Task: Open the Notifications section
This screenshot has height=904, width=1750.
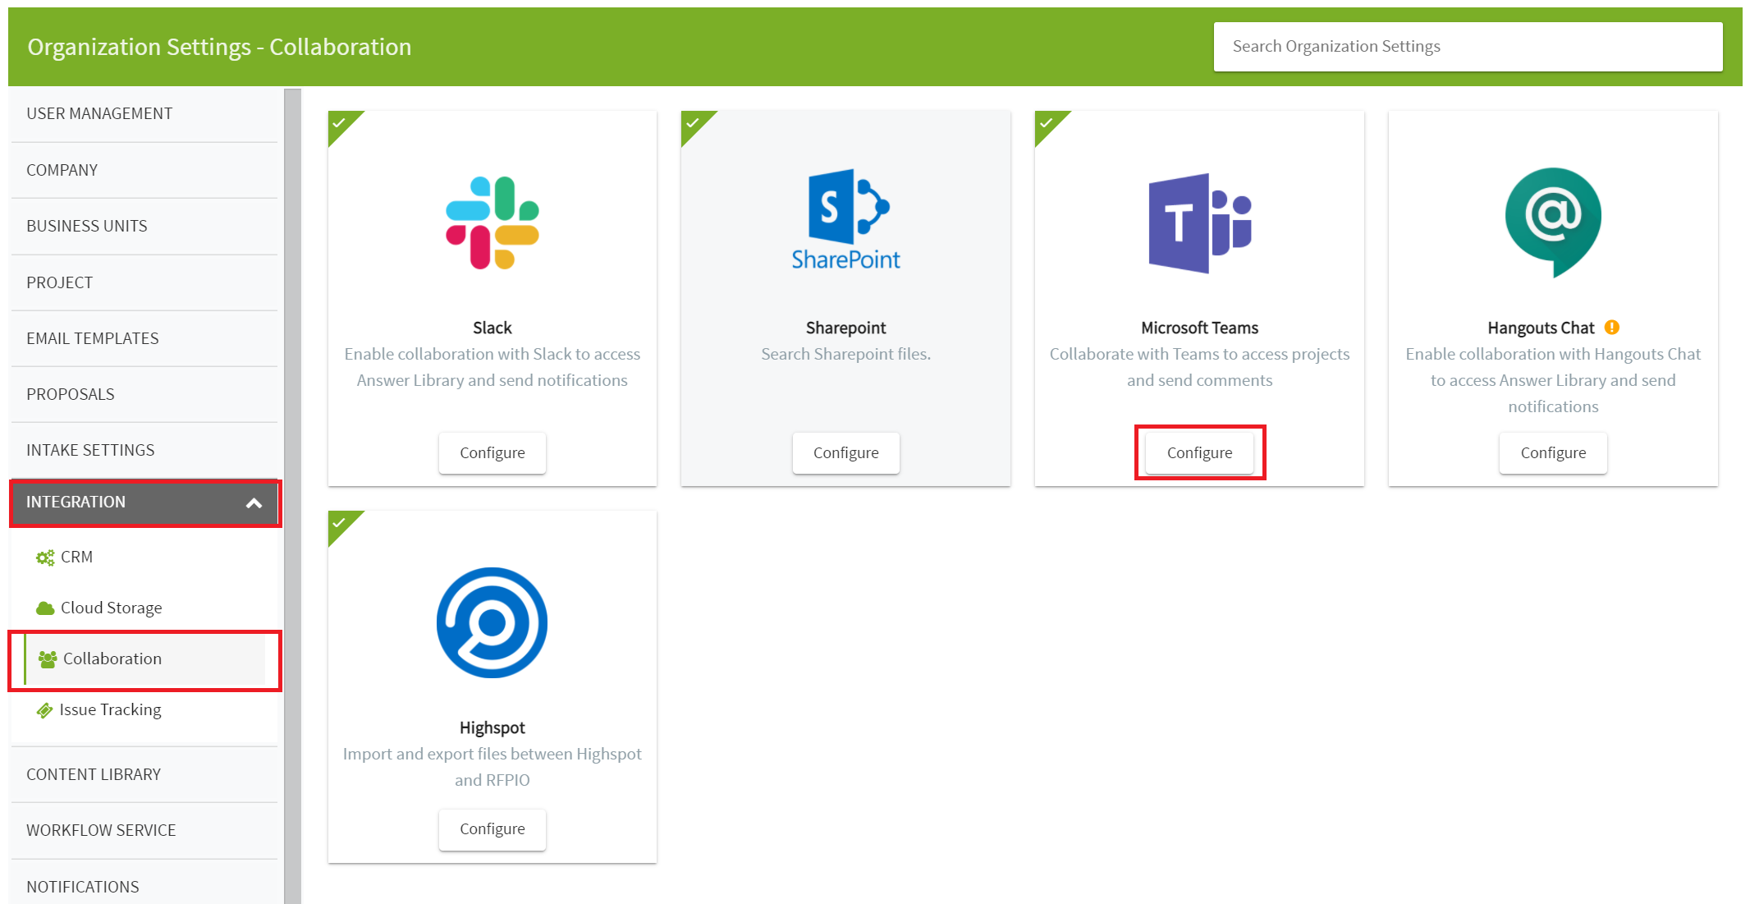Action: click(x=144, y=886)
